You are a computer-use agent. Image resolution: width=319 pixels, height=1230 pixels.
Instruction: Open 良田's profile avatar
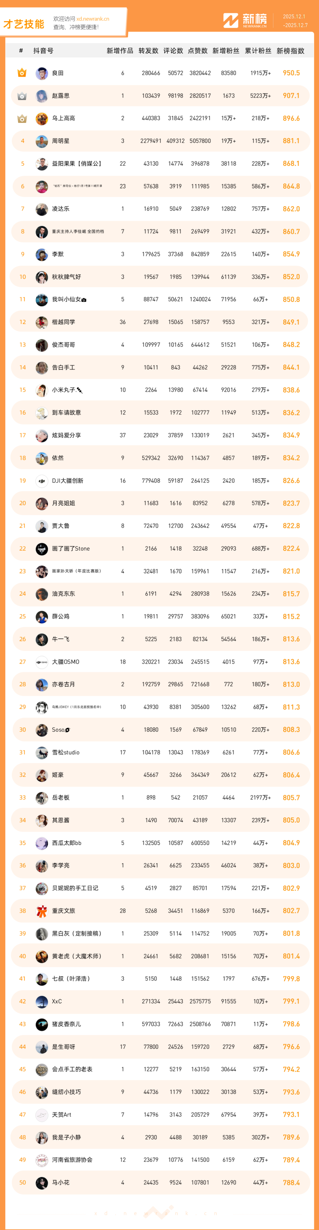click(42, 74)
